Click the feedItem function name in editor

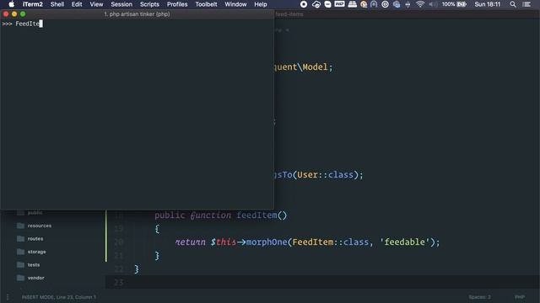256,215
